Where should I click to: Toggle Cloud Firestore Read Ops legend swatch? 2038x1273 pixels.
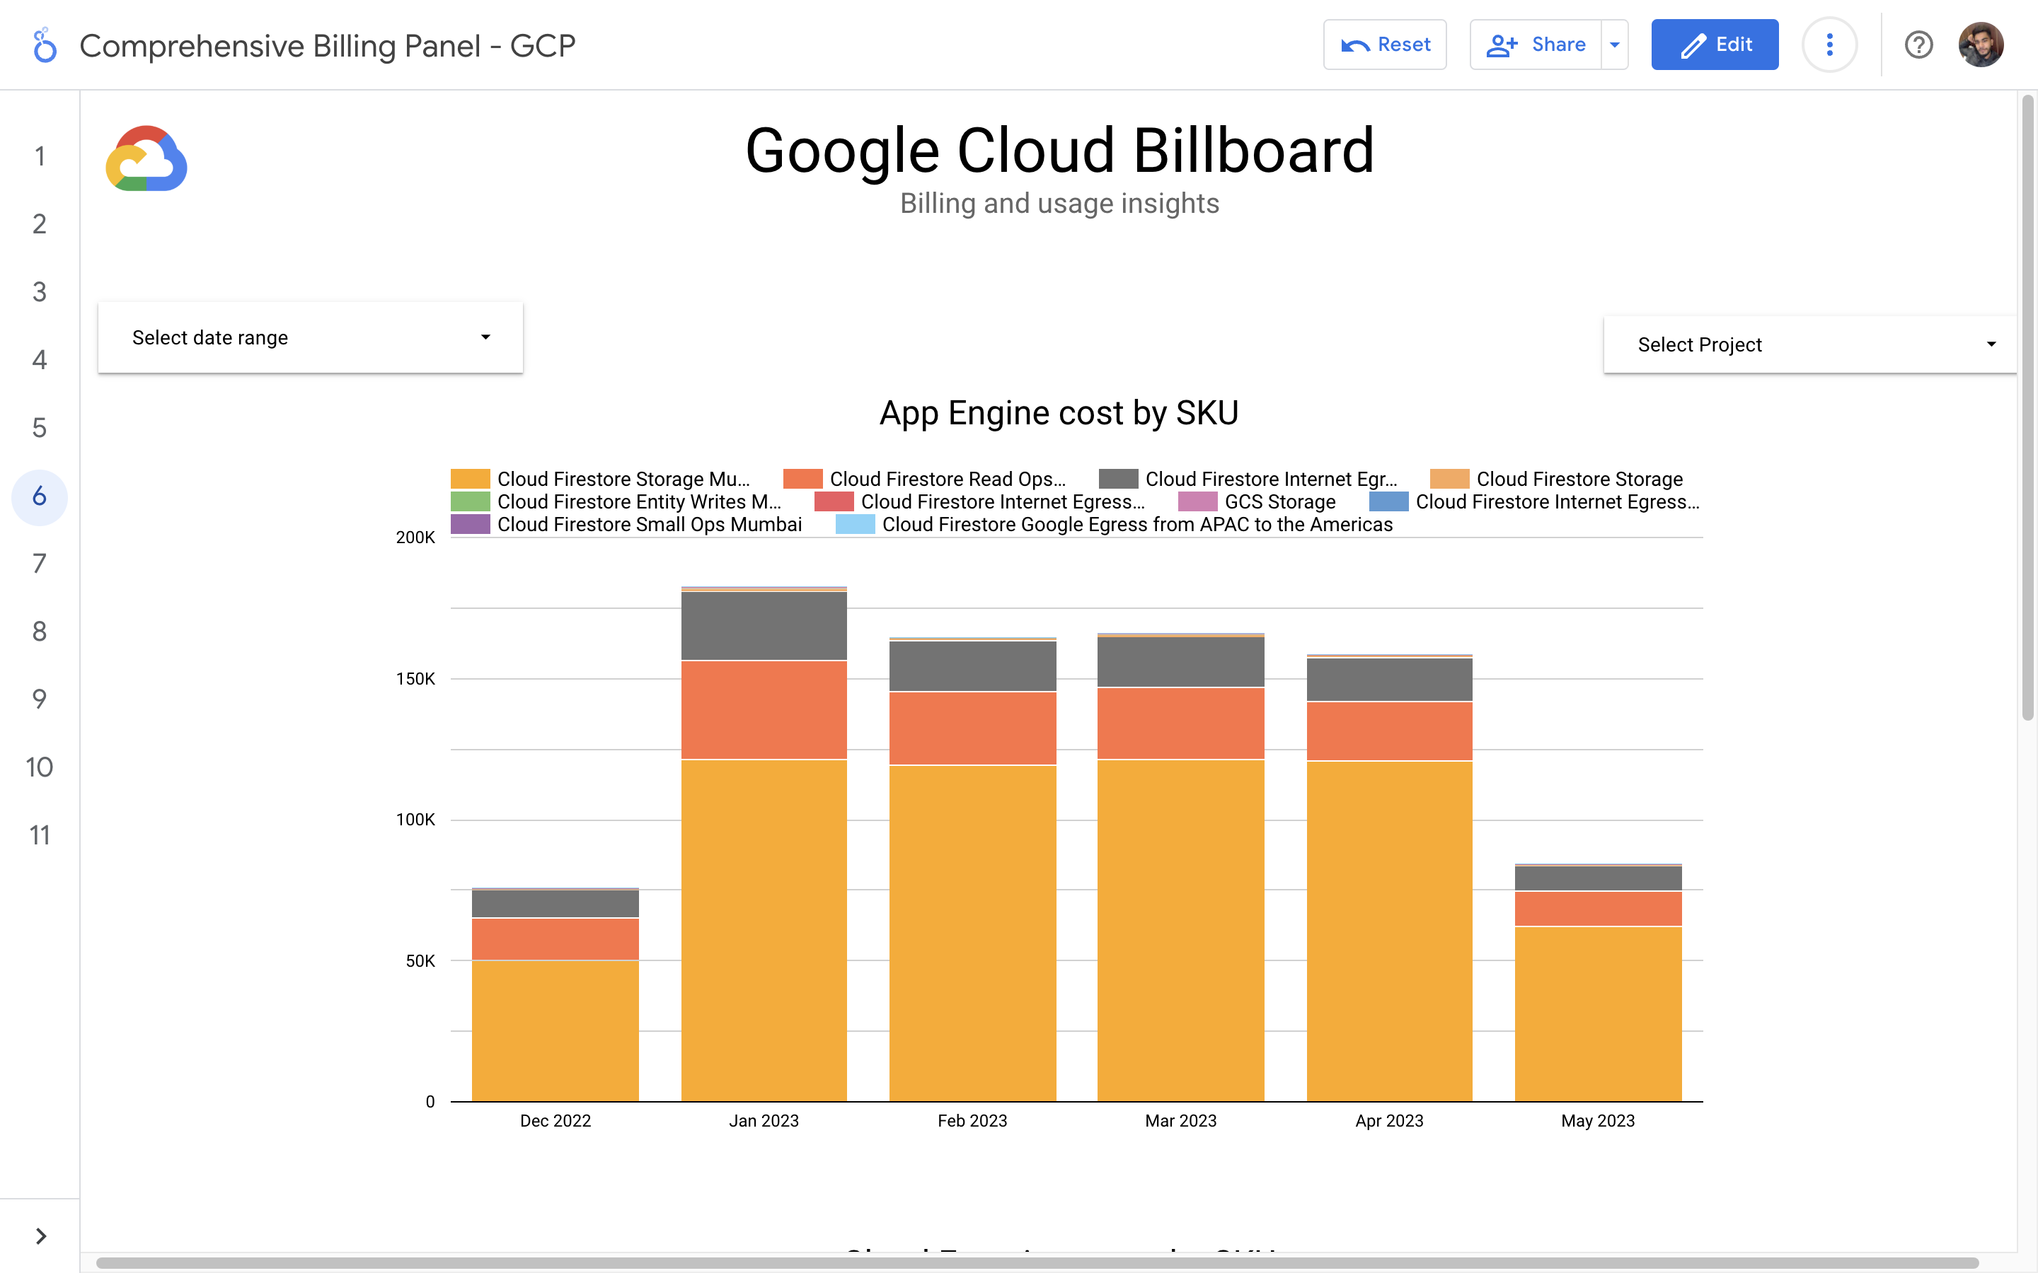802,479
